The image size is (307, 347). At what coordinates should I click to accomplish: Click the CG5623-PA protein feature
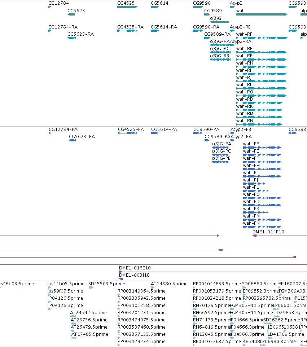[x=73, y=140]
